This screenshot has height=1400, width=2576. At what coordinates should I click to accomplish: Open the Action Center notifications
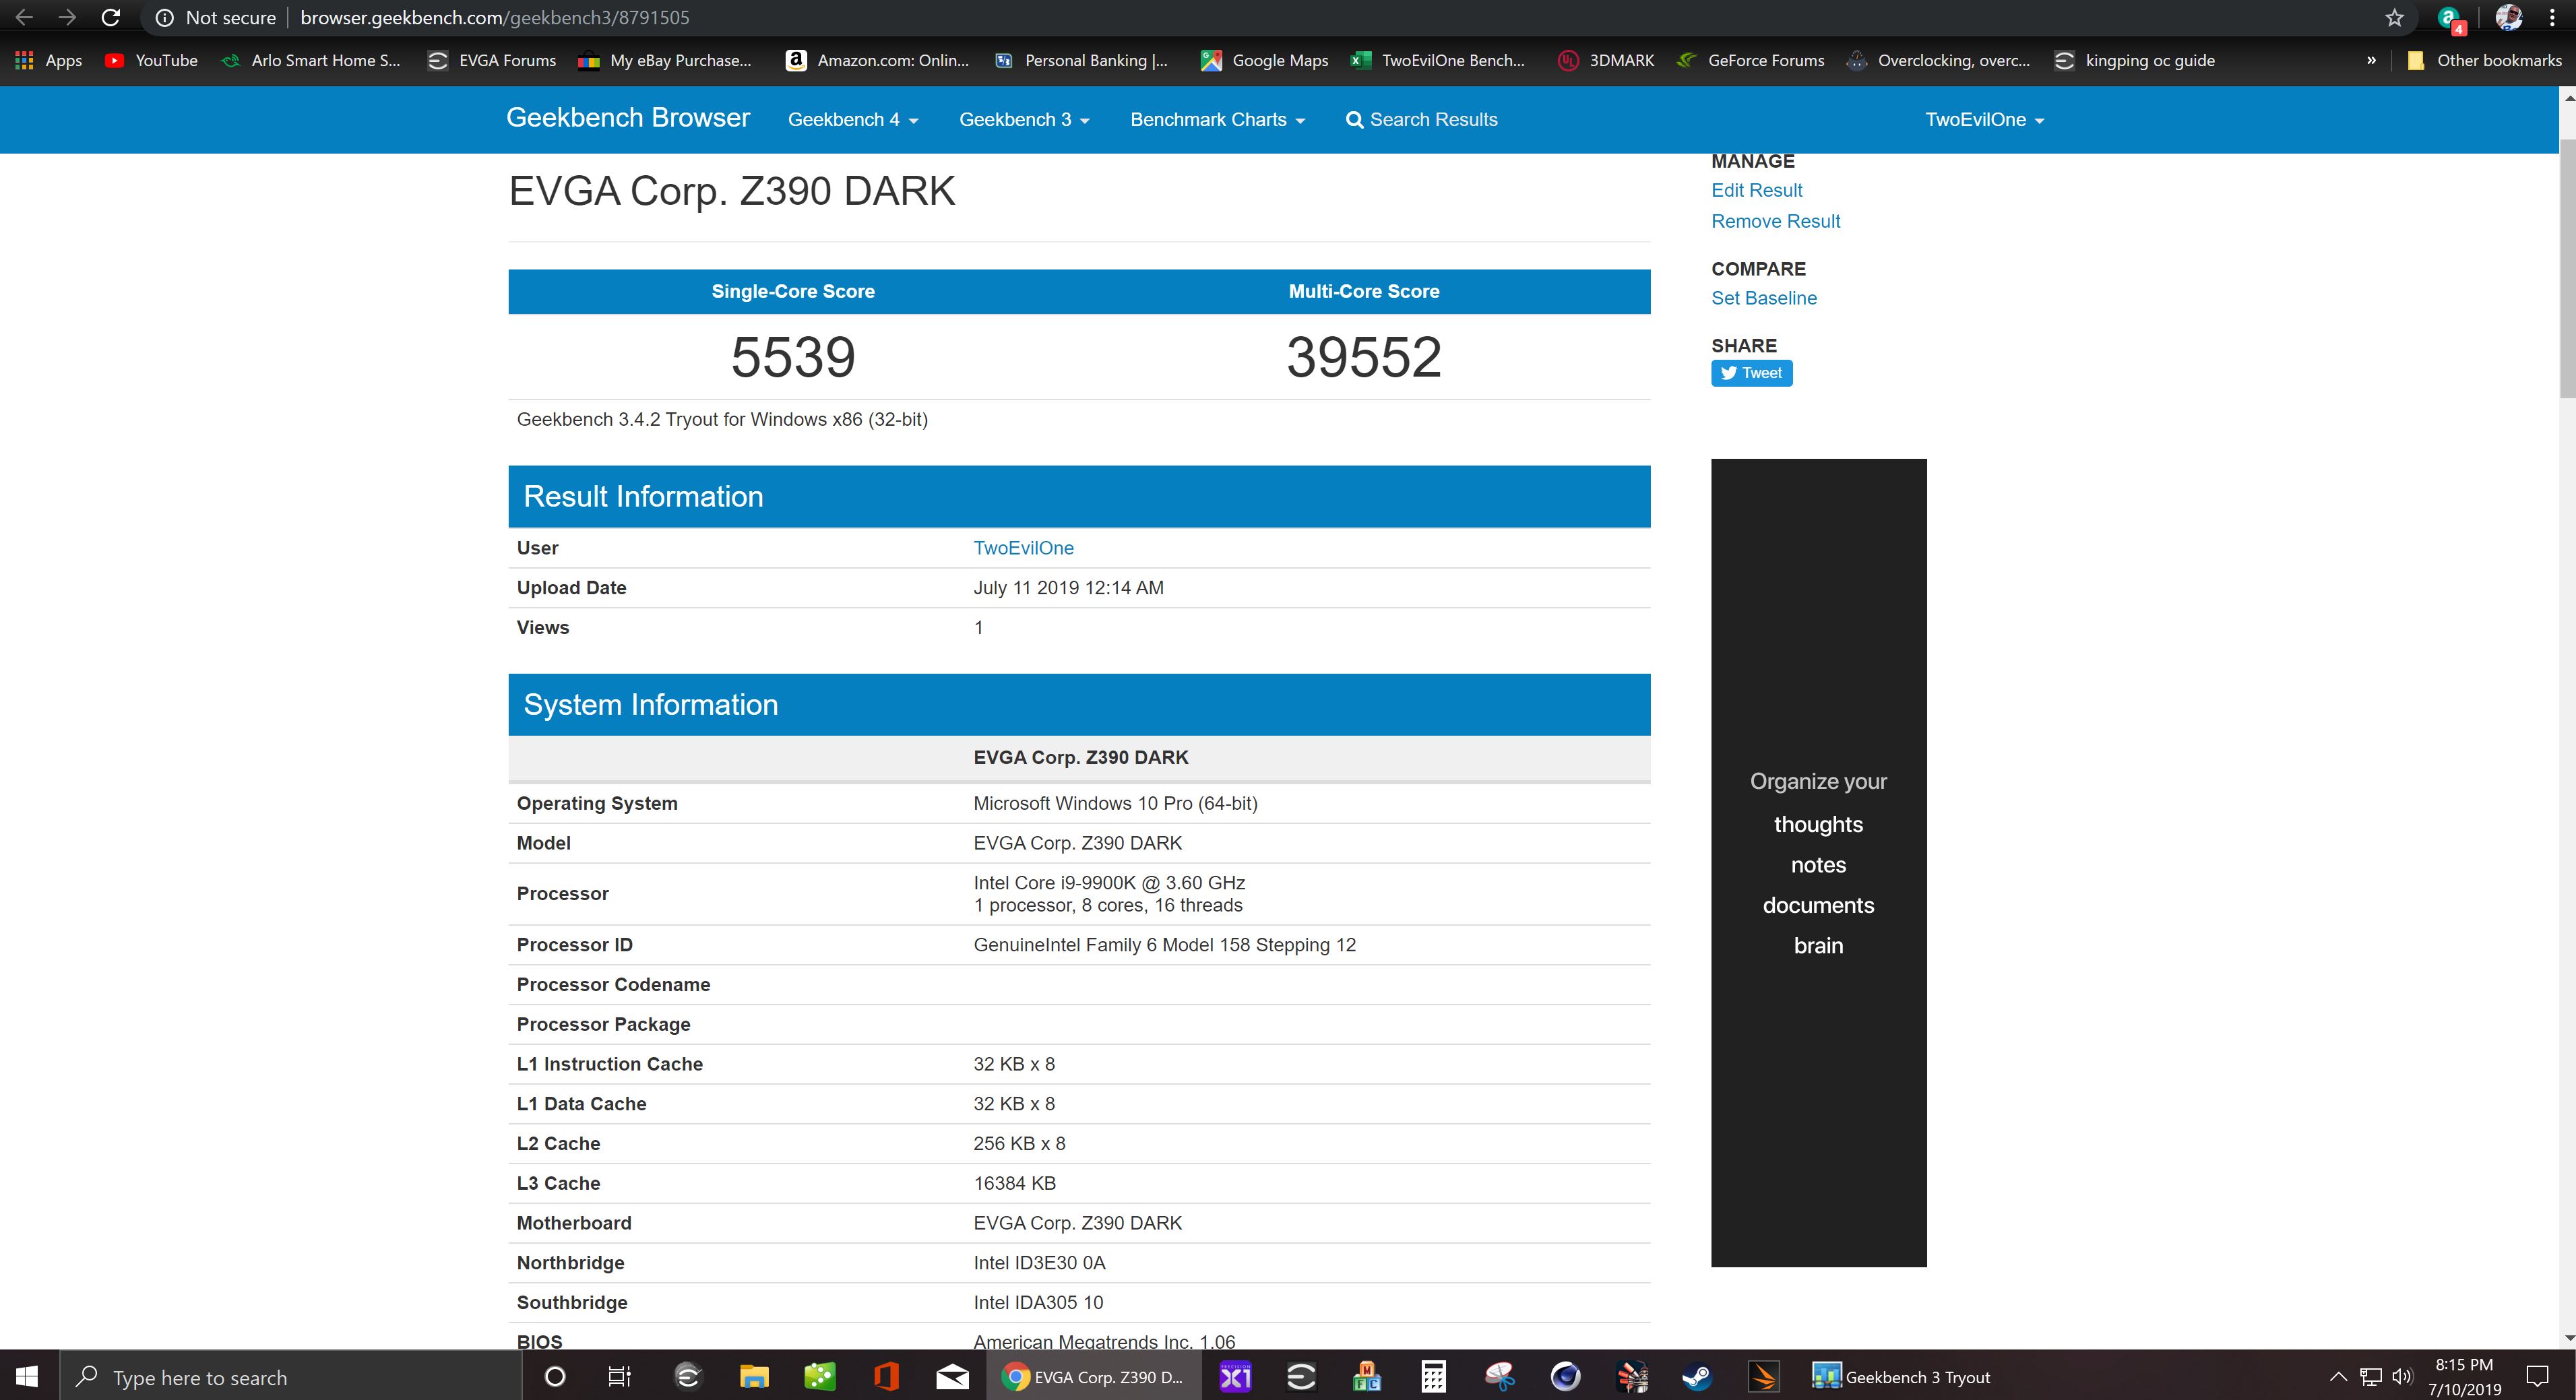(2537, 1377)
